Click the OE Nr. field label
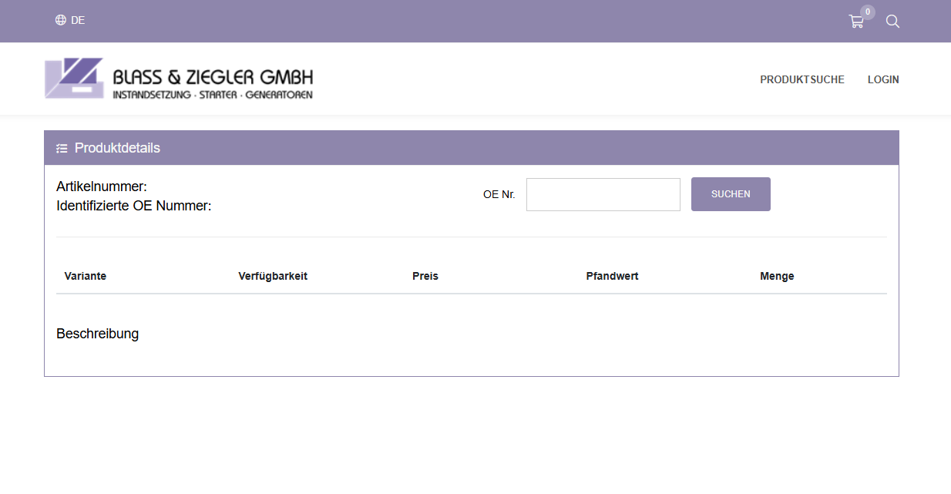Image resolution: width=951 pixels, height=494 pixels. 499,194
